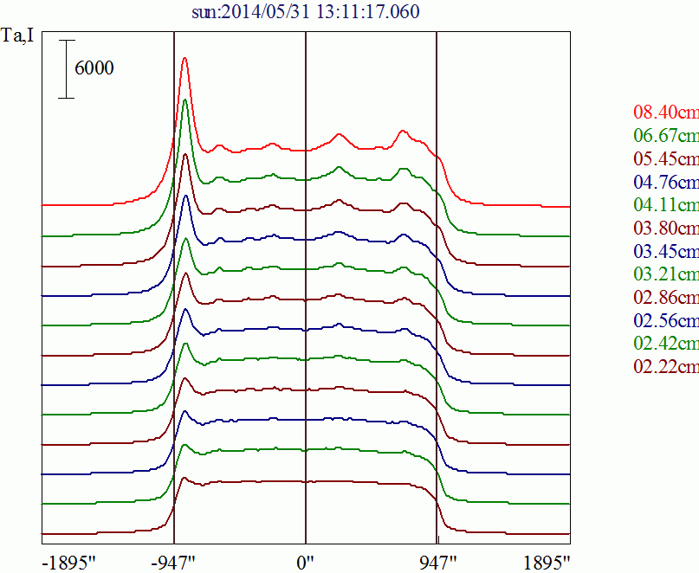Viewport: 699px width, 573px height.
Task: Click the plot title sun:2014/05/31 13:11:17.060
Action: point(306,11)
